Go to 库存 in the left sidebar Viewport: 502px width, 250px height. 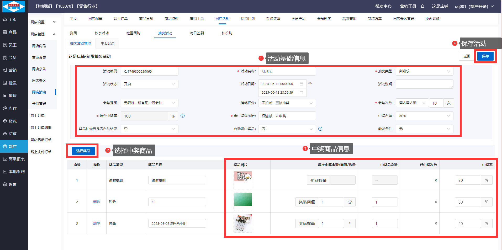coord(12,108)
